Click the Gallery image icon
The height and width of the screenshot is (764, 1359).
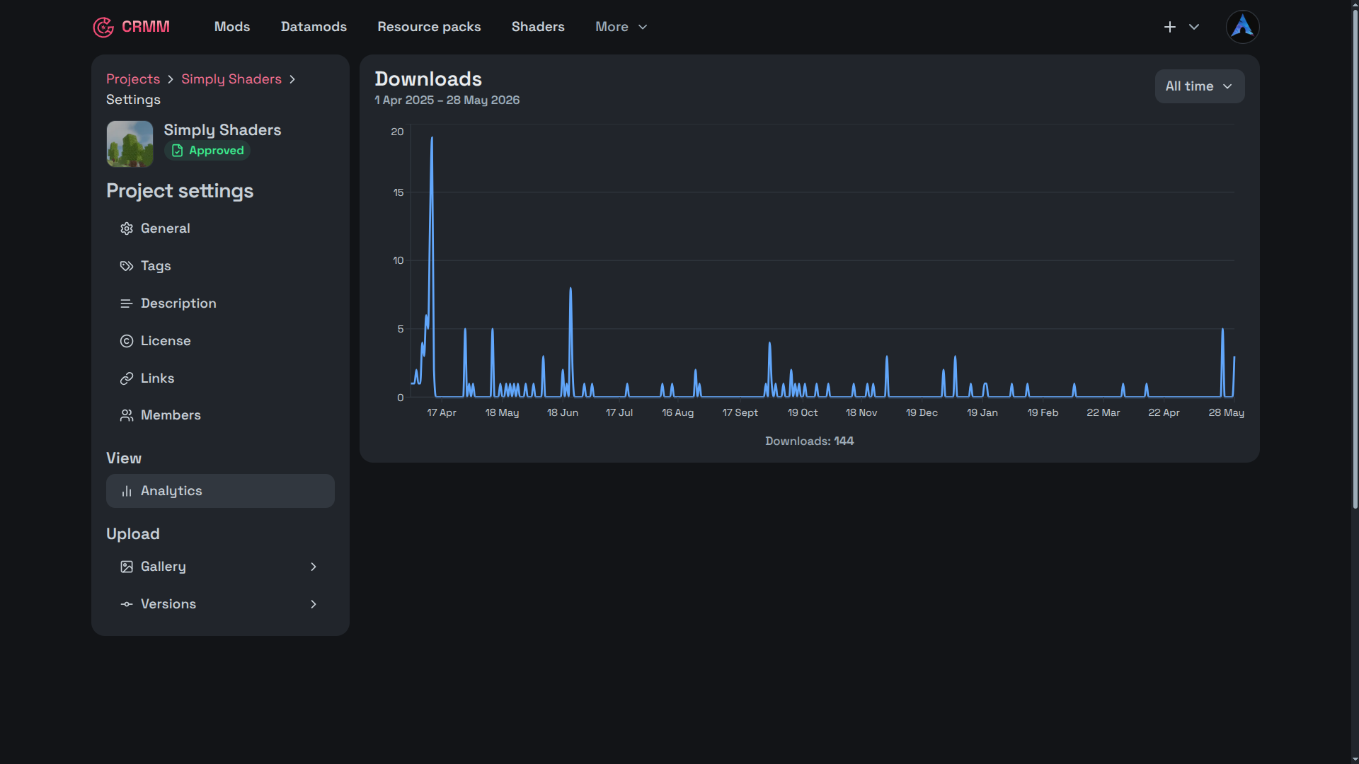pyautogui.click(x=127, y=567)
